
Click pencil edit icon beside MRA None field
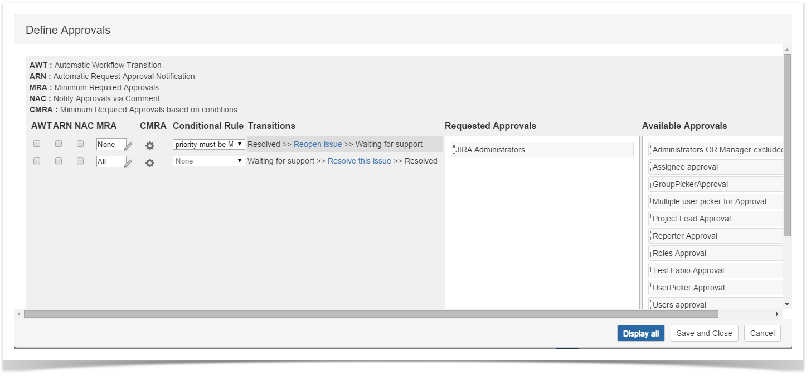pos(128,146)
